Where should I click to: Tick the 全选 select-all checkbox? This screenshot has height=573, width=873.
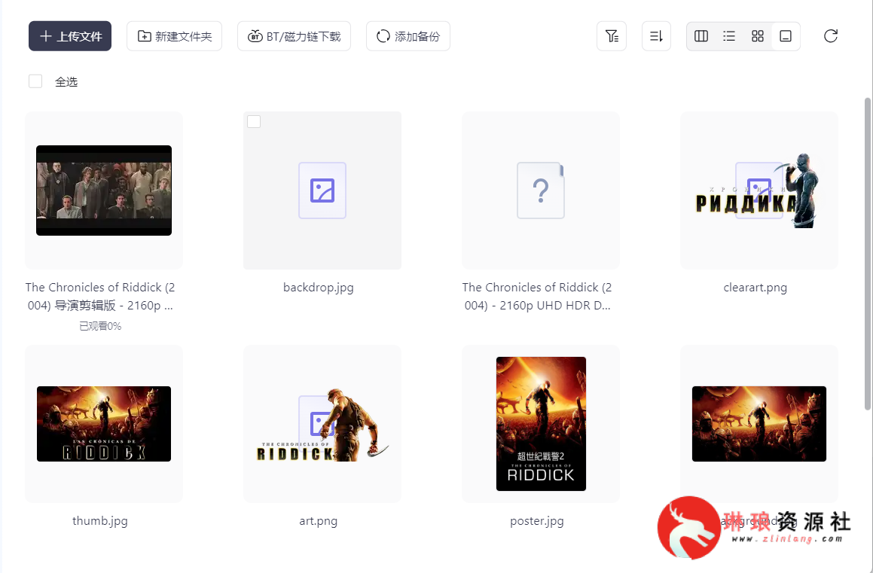(x=35, y=81)
